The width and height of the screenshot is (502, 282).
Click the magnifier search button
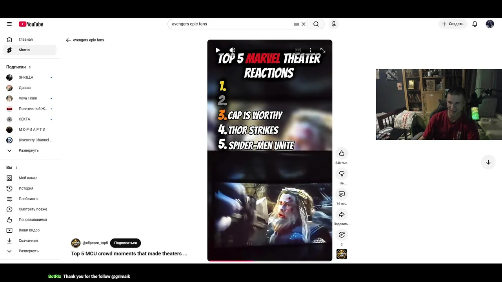point(316,24)
